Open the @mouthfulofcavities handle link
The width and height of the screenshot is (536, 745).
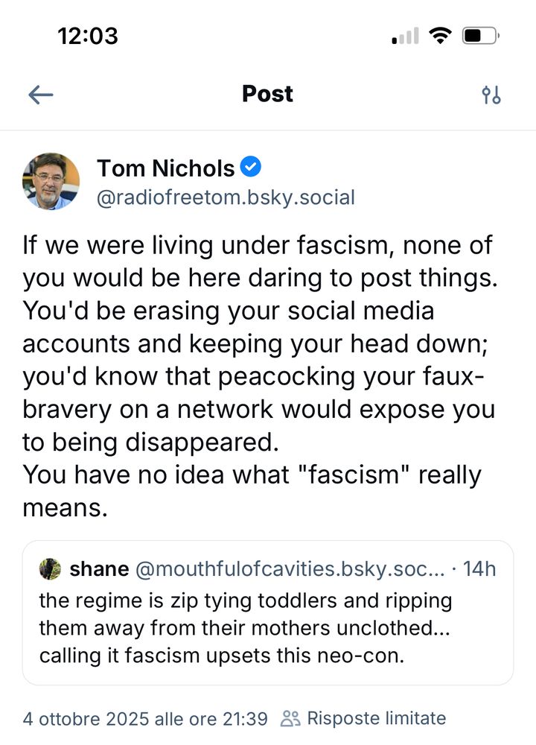click(x=289, y=569)
